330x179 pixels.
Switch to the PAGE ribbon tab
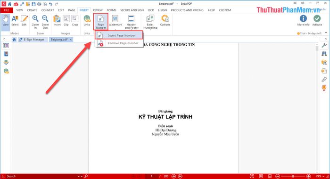coord(72,10)
